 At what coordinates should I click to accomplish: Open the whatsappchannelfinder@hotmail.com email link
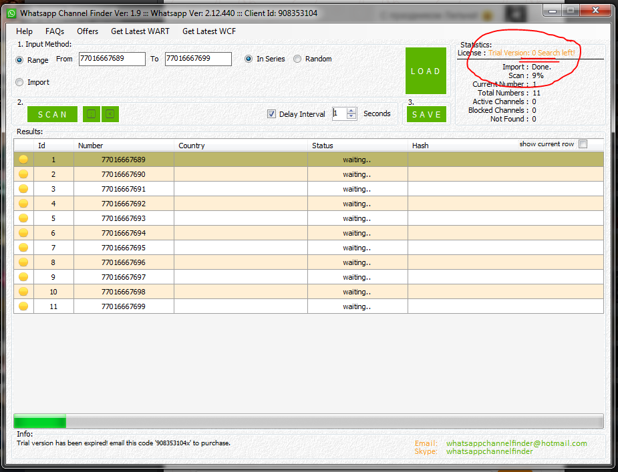click(x=516, y=443)
